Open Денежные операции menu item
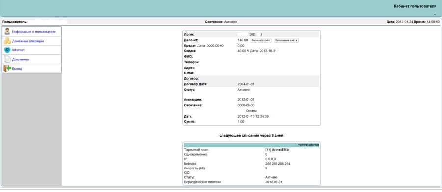Viewport: 442px width, 192px height. 28,41
